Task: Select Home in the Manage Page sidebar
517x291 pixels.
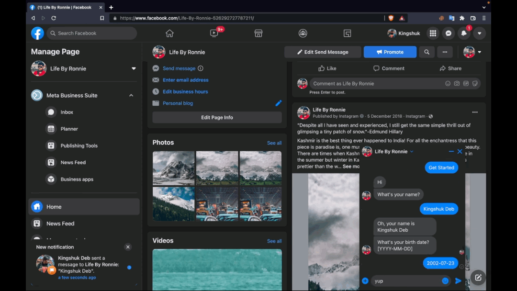Action: [84, 207]
